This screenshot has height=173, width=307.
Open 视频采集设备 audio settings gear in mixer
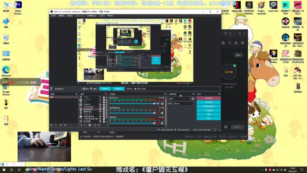point(162,113)
